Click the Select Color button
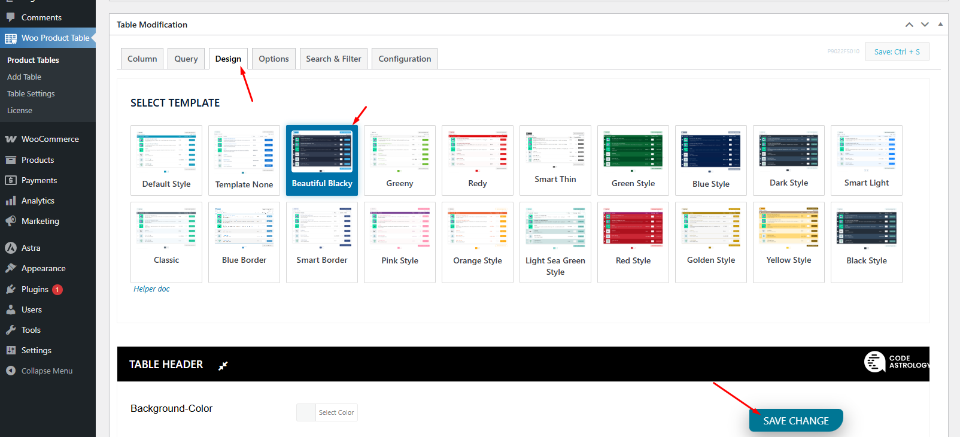The width and height of the screenshot is (960, 437). [x=336, y=412]
